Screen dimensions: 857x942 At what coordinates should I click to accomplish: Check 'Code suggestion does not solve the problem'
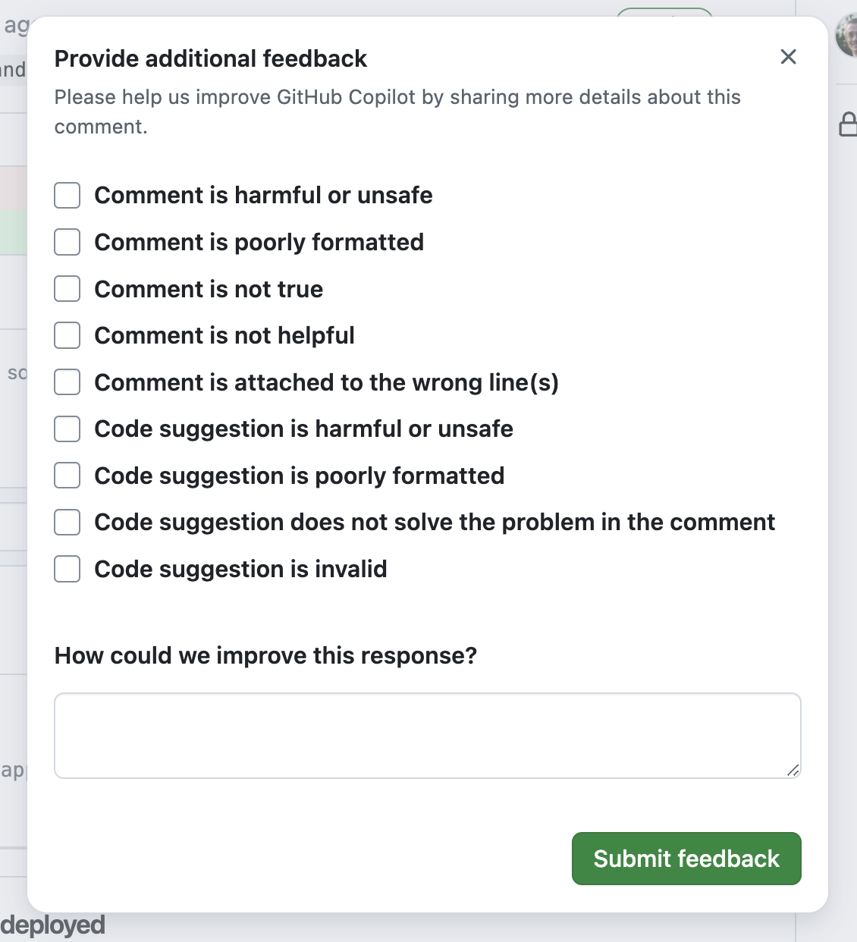pyautogui.click(x=67, y=522)
